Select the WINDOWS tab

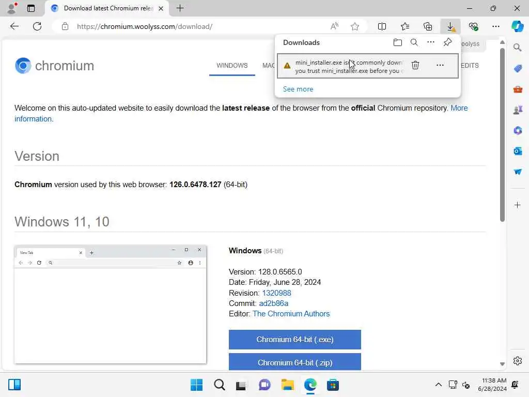tap(232, 66)
